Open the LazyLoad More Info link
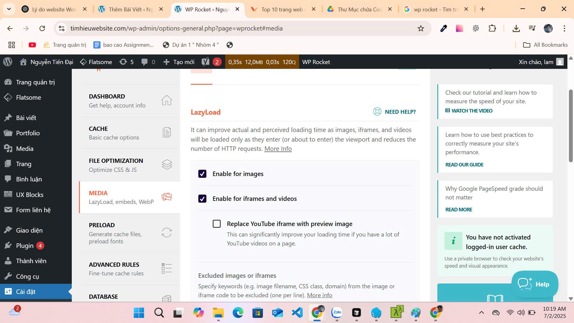This screenshot has width=574, height=323. (x=278, y=149)
